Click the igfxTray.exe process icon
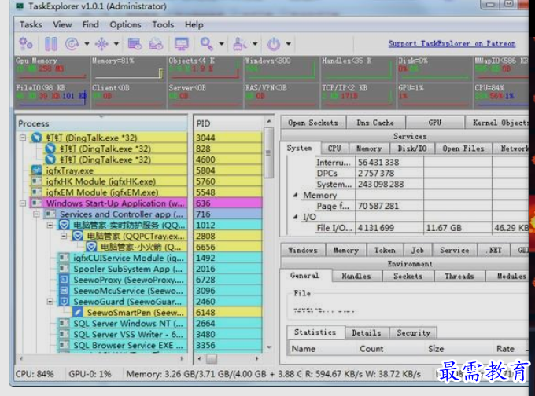535x396 pixels. pos(36,170)
